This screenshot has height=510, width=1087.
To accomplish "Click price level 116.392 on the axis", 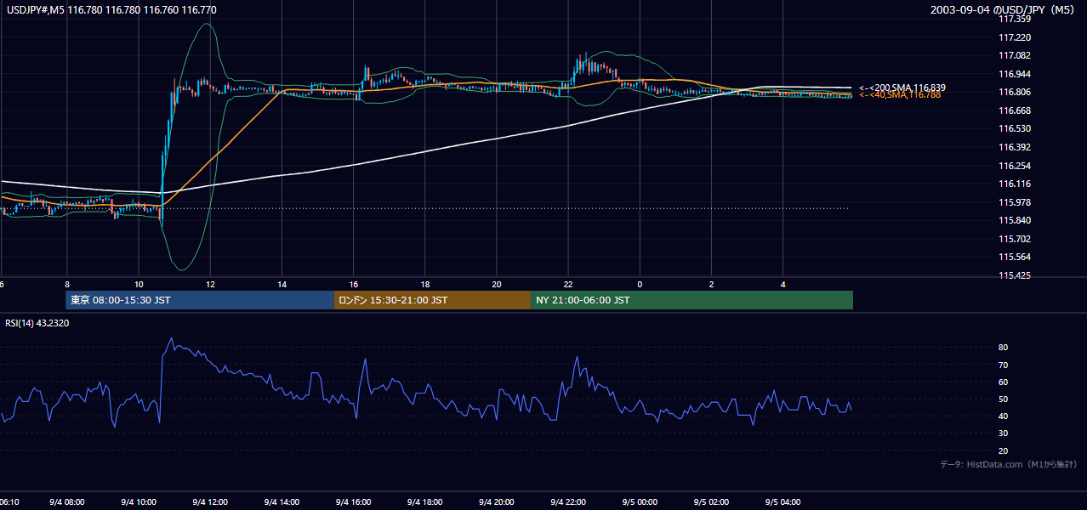I will (x=1016, y=147).
